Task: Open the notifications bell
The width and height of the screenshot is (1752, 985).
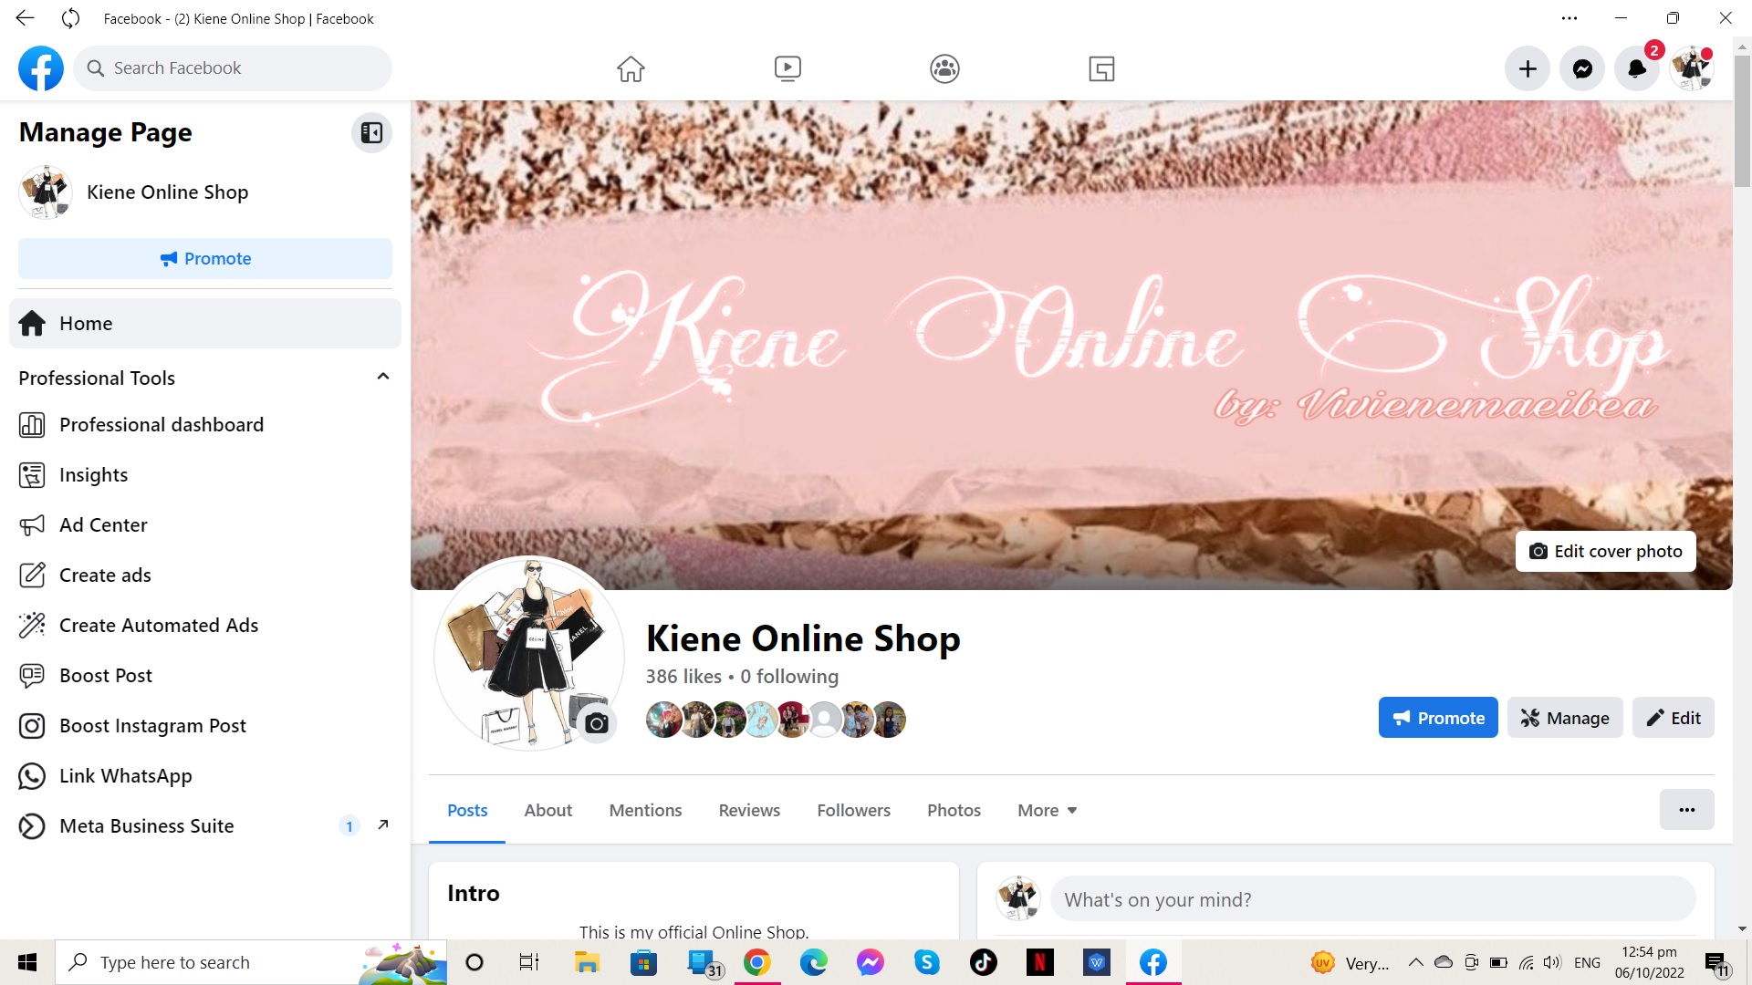Action: (x=1637, y=68)
